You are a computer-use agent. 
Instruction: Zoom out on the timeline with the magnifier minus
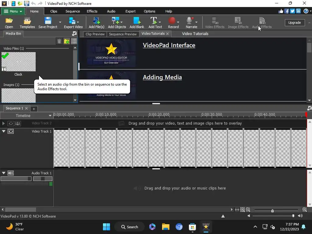pyautogui.click(x=248, y=210)
